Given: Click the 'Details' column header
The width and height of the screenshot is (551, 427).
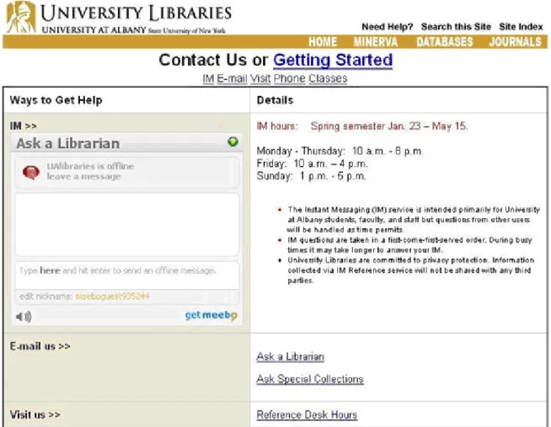Looking at the screenshot, I should click(x=275, y=100).
